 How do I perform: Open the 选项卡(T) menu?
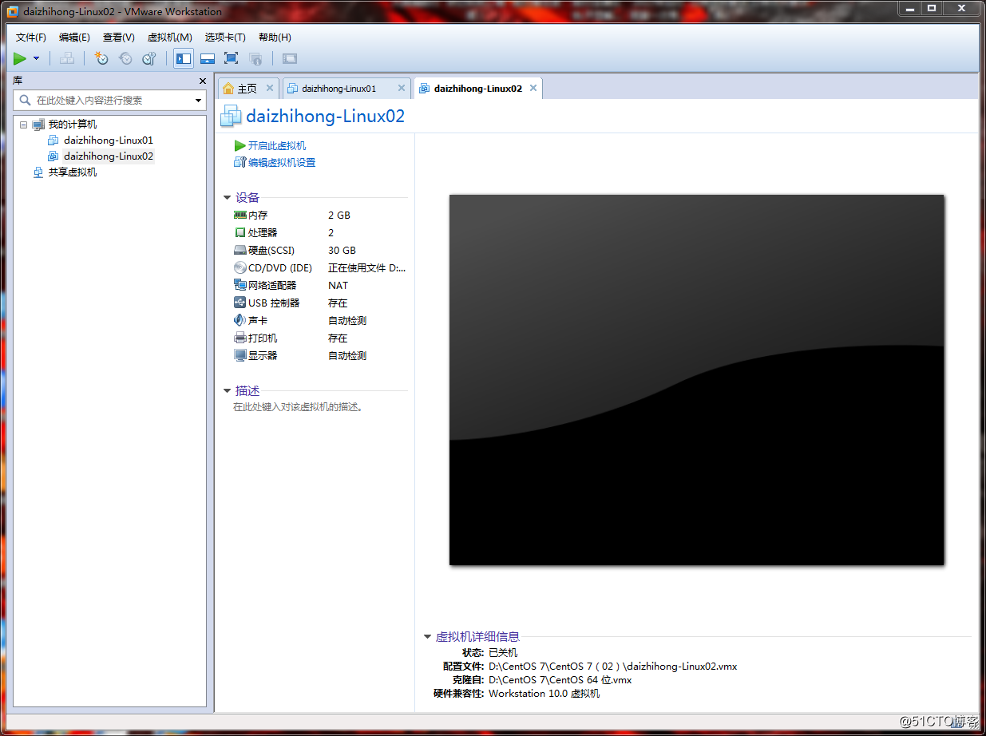pyautogui.click(x=225, y=38)
